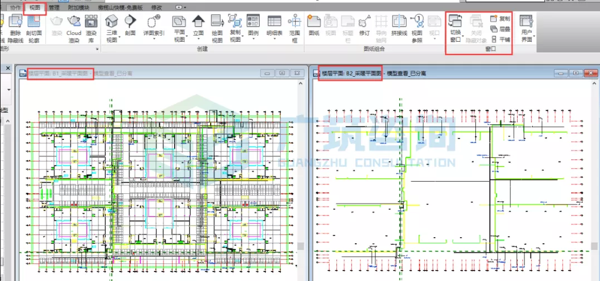Open the 橄榄山快模-免费版 tab

[120, 7]
